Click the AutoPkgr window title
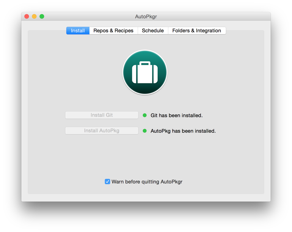Screen dimensions: 292x232 coord(146,17)
